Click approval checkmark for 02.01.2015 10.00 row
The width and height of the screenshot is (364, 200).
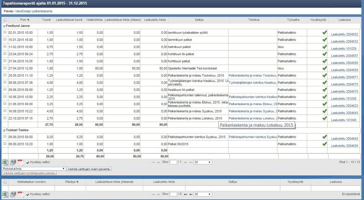[325, 33]
